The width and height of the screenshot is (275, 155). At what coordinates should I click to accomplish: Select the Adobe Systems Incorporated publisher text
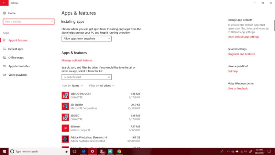click(88, 141)
